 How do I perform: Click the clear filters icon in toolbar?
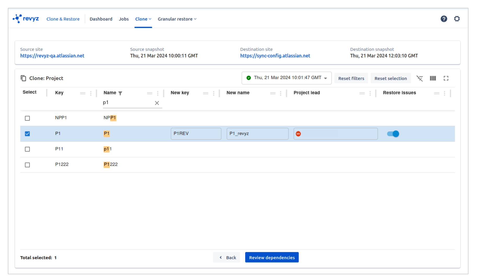(420, 78)
